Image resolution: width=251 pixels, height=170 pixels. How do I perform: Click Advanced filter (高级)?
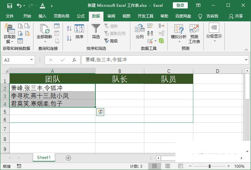111,41
